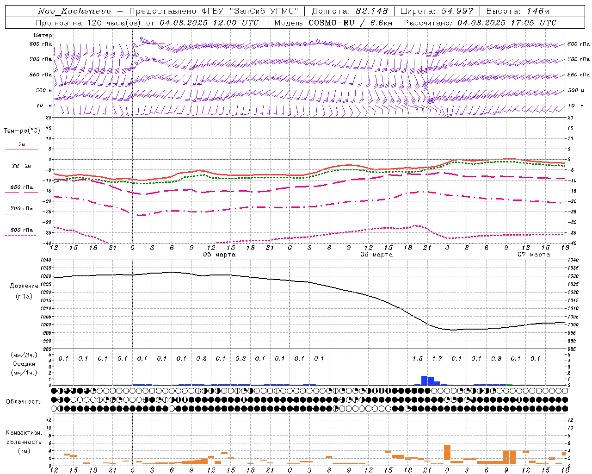Click the "Конвективн." convective cloud label
Screen dimensions: 592x474
[x=24, y=433]
